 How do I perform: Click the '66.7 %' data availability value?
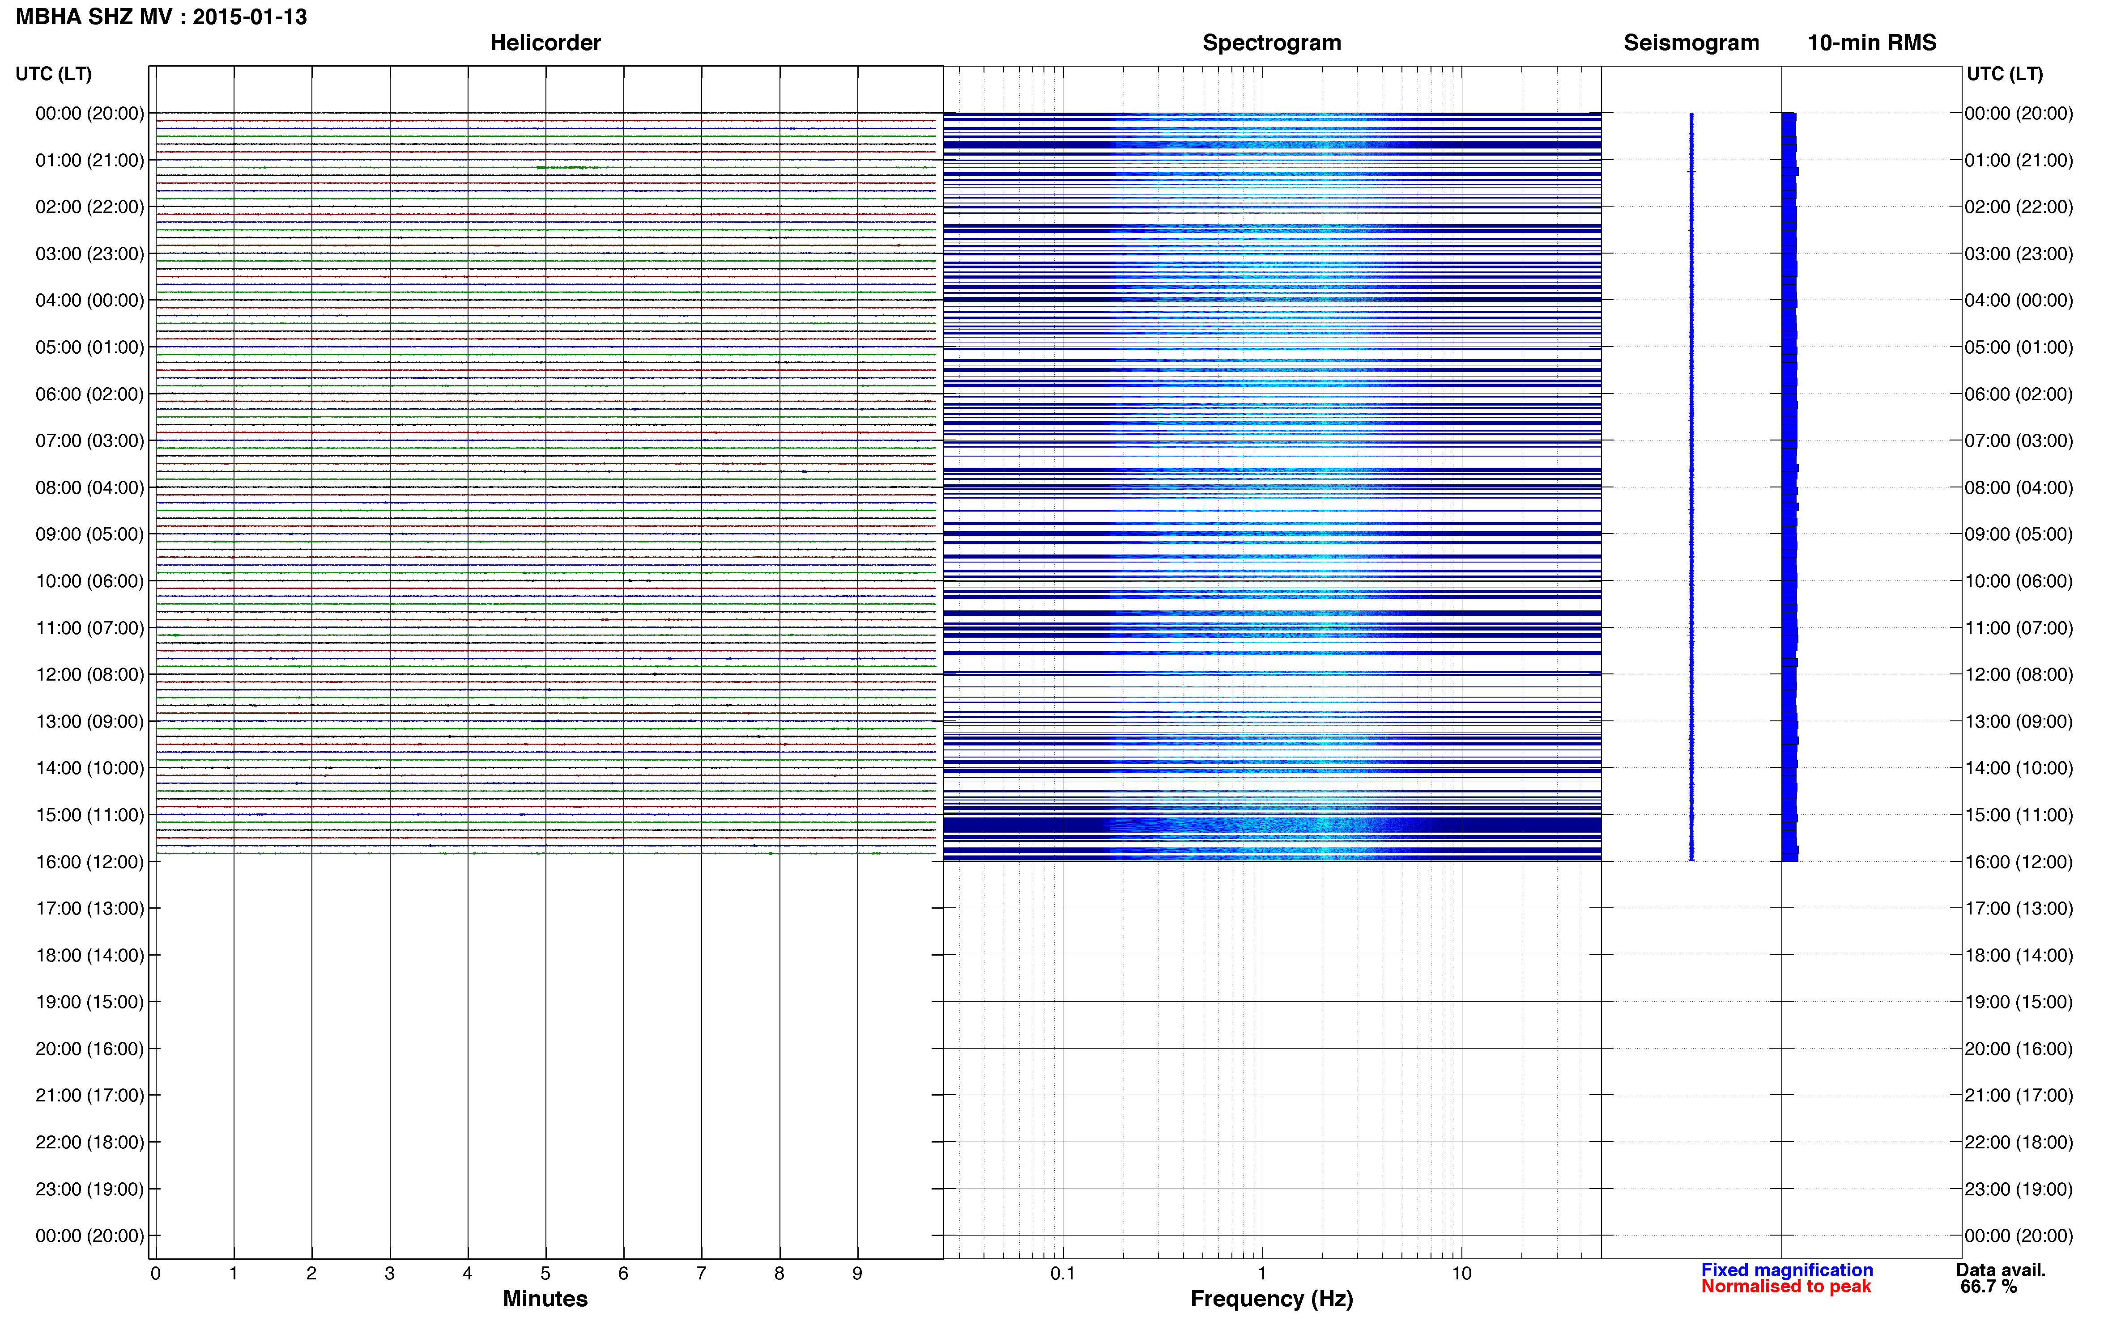[x=1989, y=1287]
